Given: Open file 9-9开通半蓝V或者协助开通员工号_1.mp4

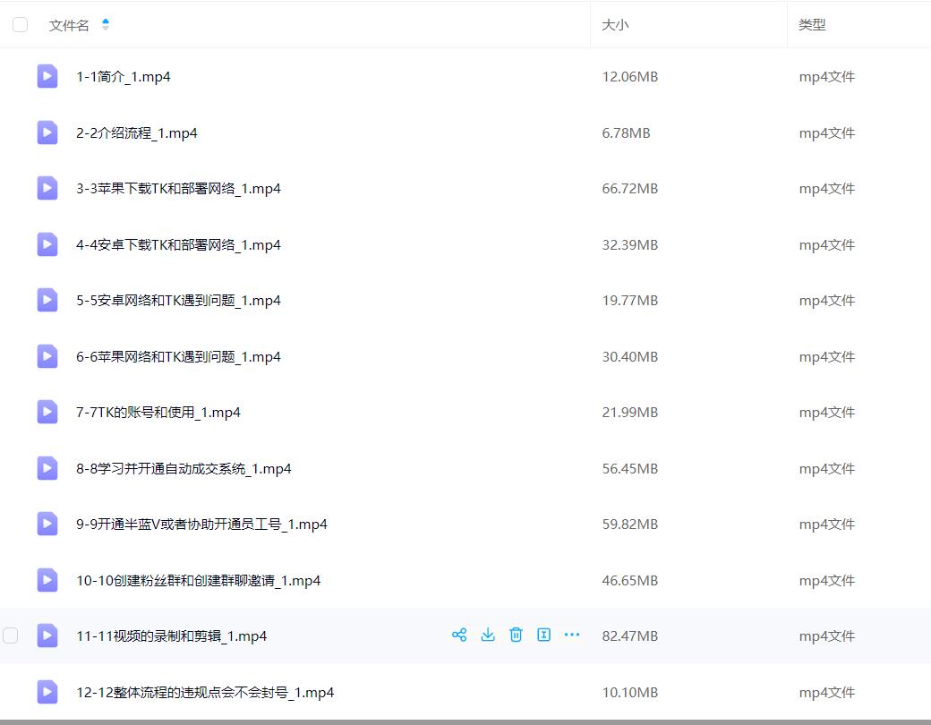Looking at the screenshot, I should coord(201,525).
